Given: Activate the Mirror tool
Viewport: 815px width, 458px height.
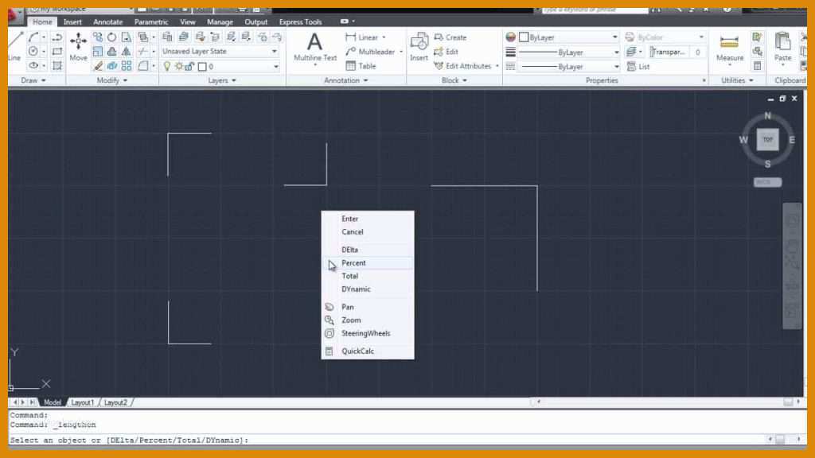Looking at the screenshot, I should 127,52.
